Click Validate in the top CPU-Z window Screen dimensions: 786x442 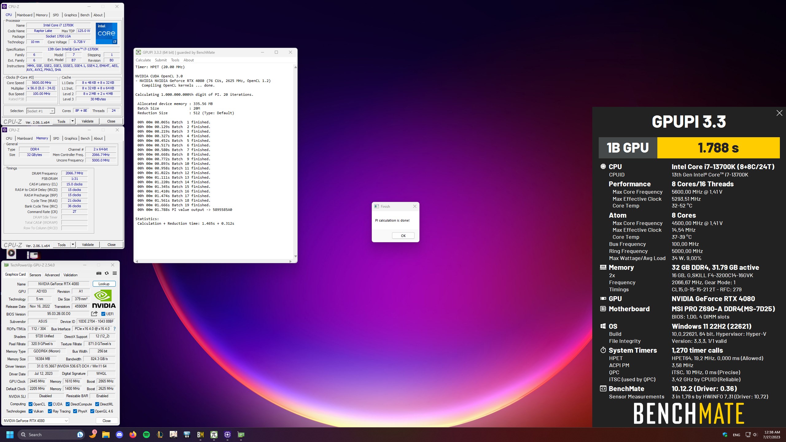pyautogui.click(x=88, y=121)
